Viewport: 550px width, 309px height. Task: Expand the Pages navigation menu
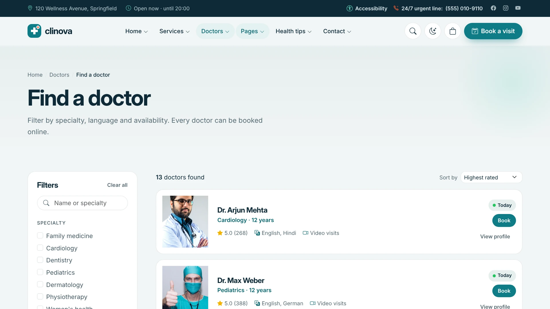(252, 31)
